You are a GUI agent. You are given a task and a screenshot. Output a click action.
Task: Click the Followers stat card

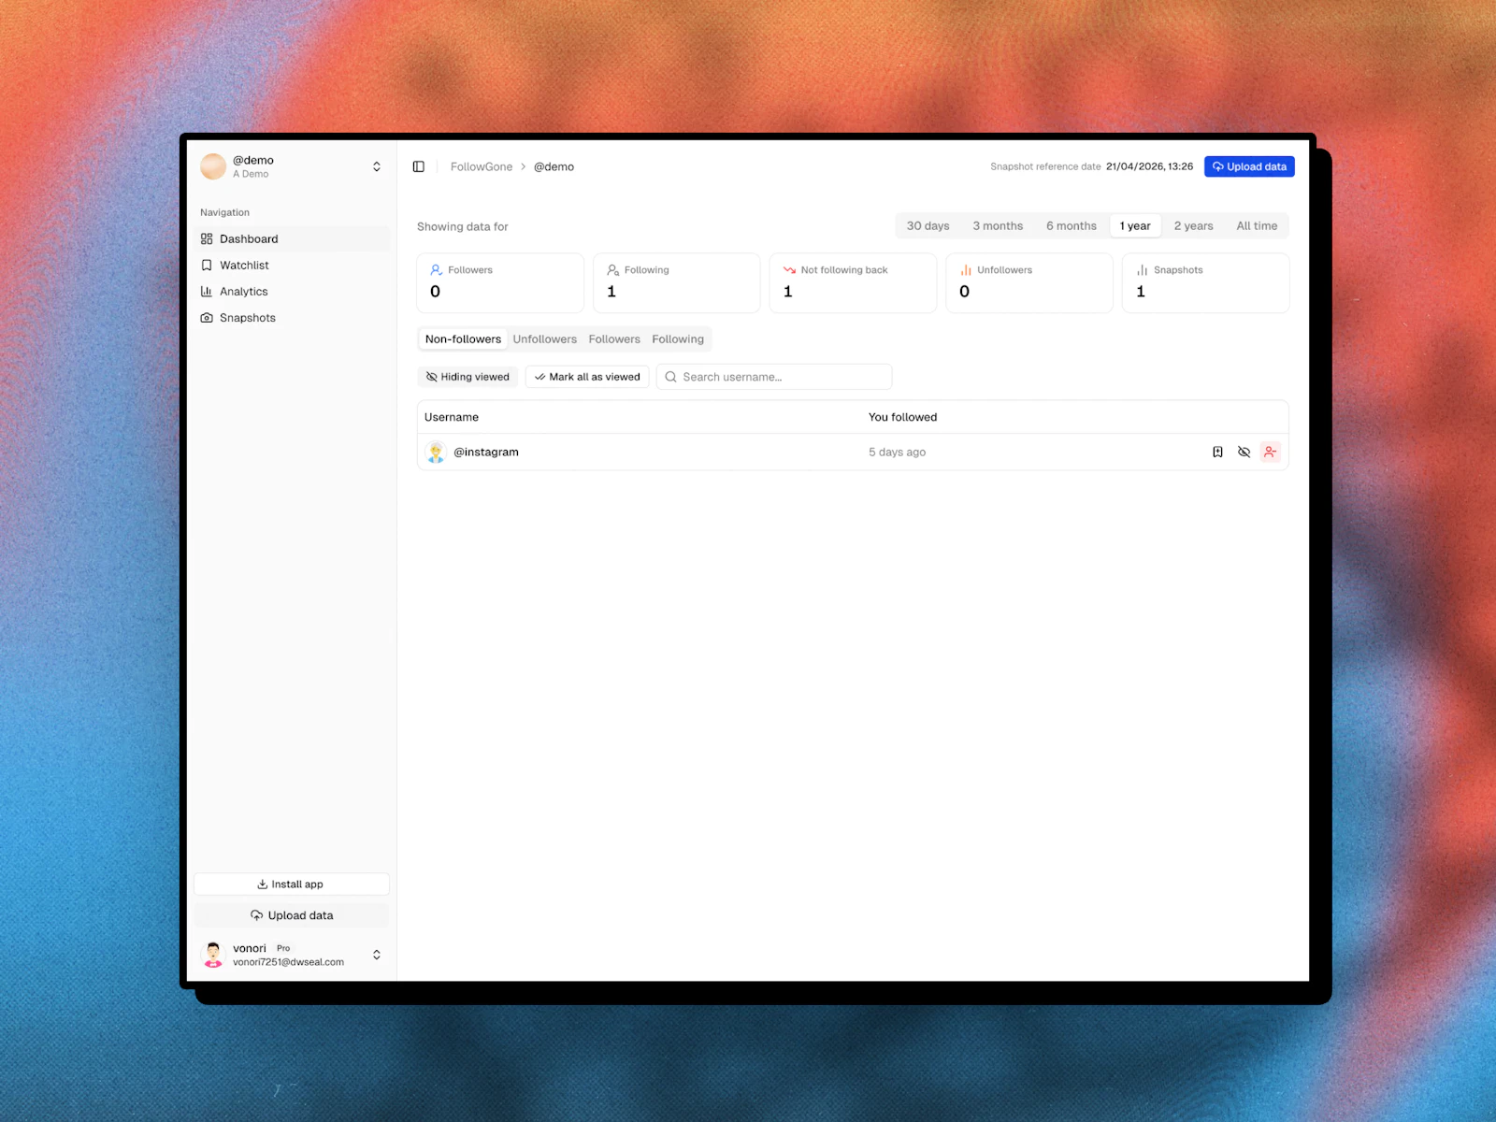click(x=500, y=282)
